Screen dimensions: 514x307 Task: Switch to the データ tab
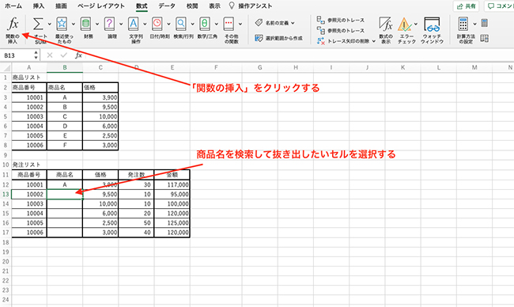[167, 6]
